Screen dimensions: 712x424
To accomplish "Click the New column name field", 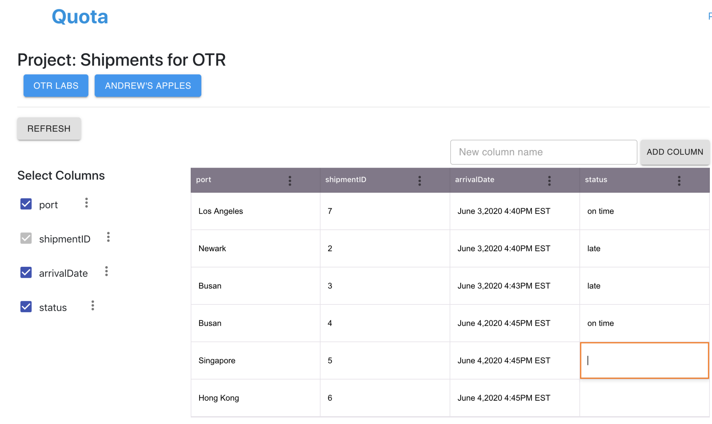I will point(543,152).
